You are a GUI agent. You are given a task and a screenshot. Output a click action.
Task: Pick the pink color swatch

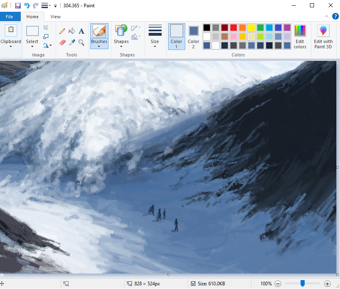234,37
